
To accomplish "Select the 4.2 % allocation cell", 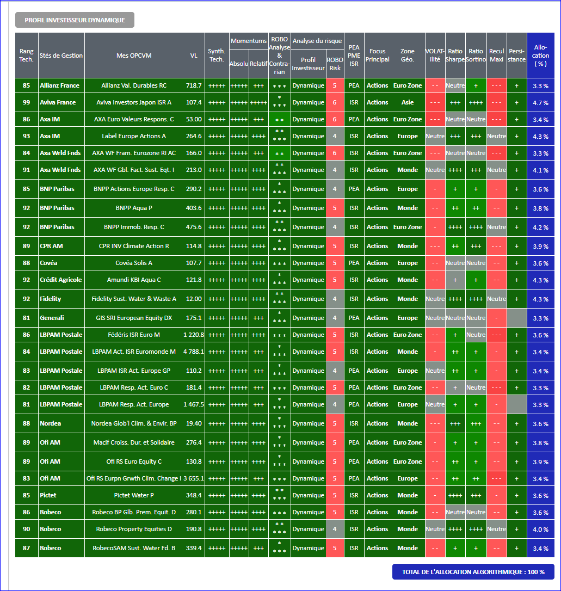I will click(x=541, y=227).
